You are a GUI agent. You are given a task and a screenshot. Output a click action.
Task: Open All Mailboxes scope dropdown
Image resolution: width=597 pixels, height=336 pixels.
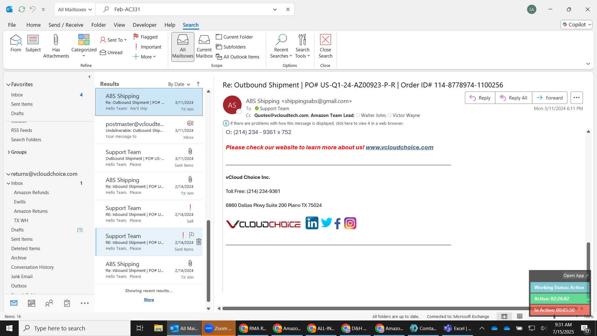click(x=75, y=9)
